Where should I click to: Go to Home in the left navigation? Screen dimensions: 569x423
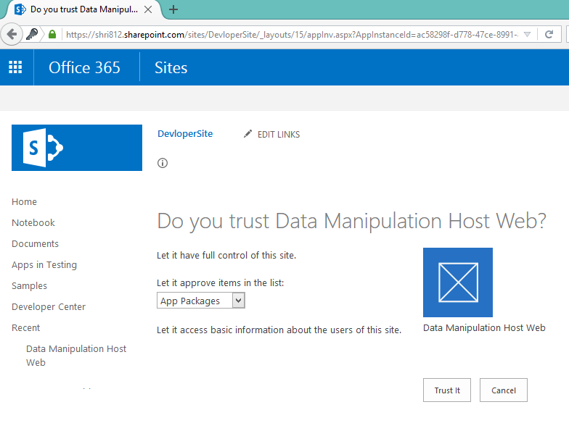click(x=25, y=201)
